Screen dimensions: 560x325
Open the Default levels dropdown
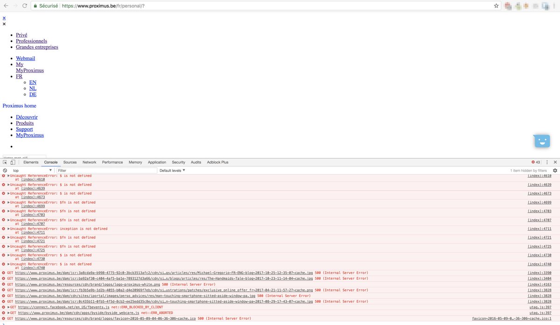(172, 170)
